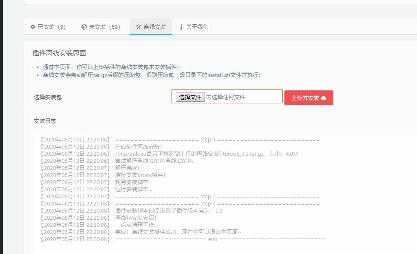Screen dimensions: 417x254
Task: Click the info icon beside 关于我们
Action: click(181, 27)
